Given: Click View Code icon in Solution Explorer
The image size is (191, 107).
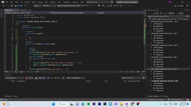Looking at the screenshot, I should click(x=176, y=13).
